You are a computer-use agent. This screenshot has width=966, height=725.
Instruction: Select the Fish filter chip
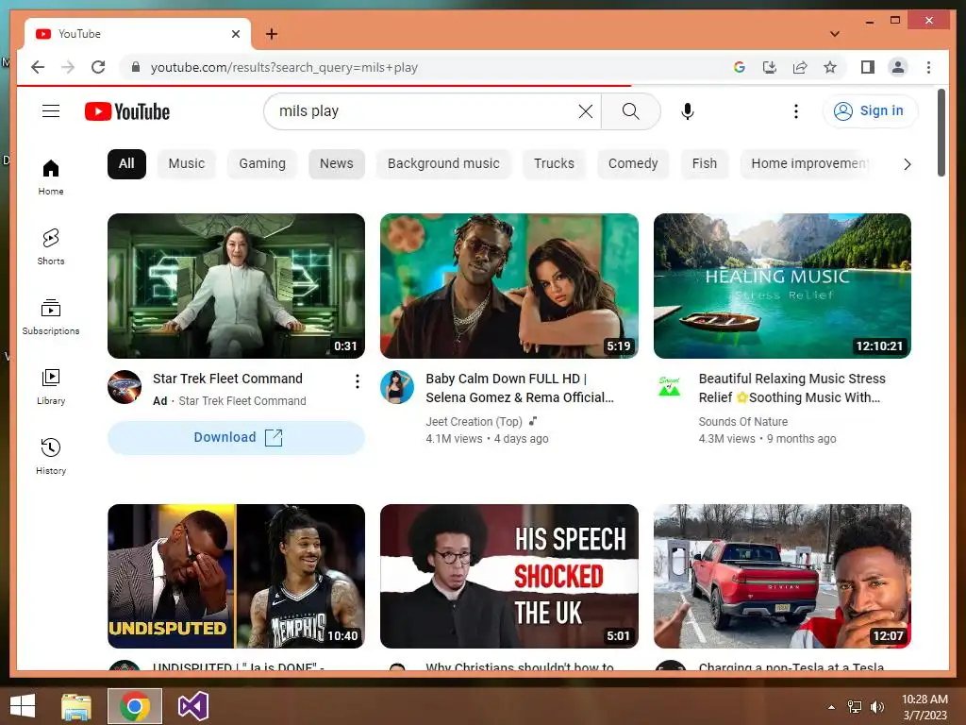click(x=704, y=164)
